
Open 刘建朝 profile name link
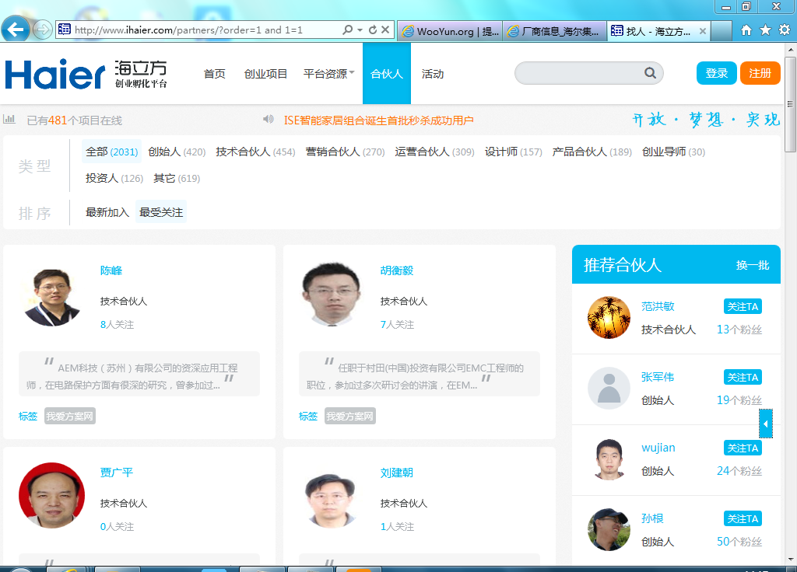(397, 473)
